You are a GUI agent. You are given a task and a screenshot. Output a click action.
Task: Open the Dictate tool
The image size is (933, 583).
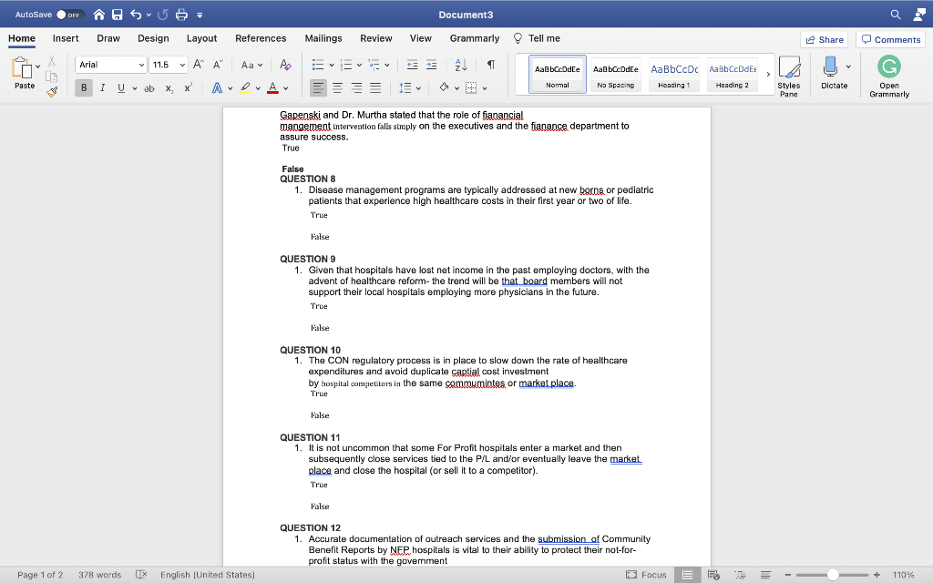835,73
